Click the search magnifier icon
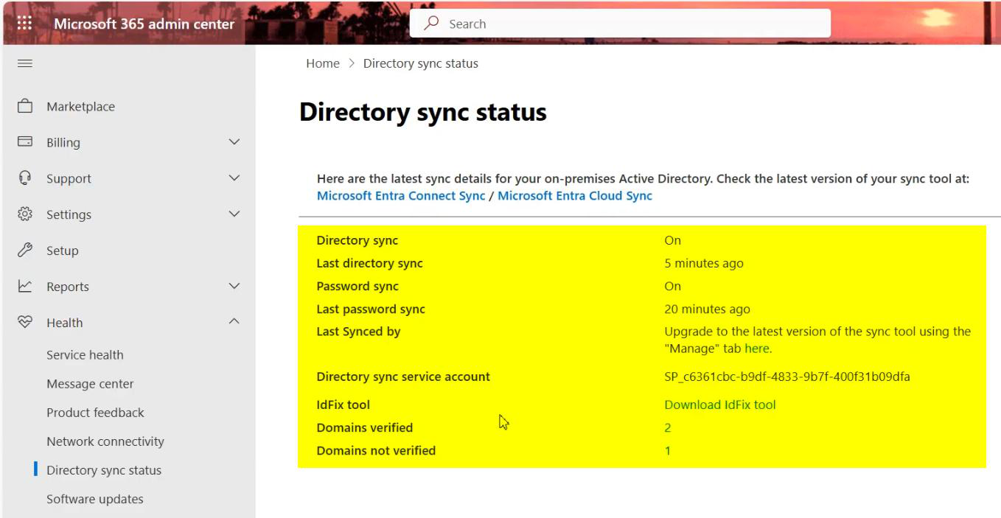Screen dimensions: 1001x518 coord(431,24)
